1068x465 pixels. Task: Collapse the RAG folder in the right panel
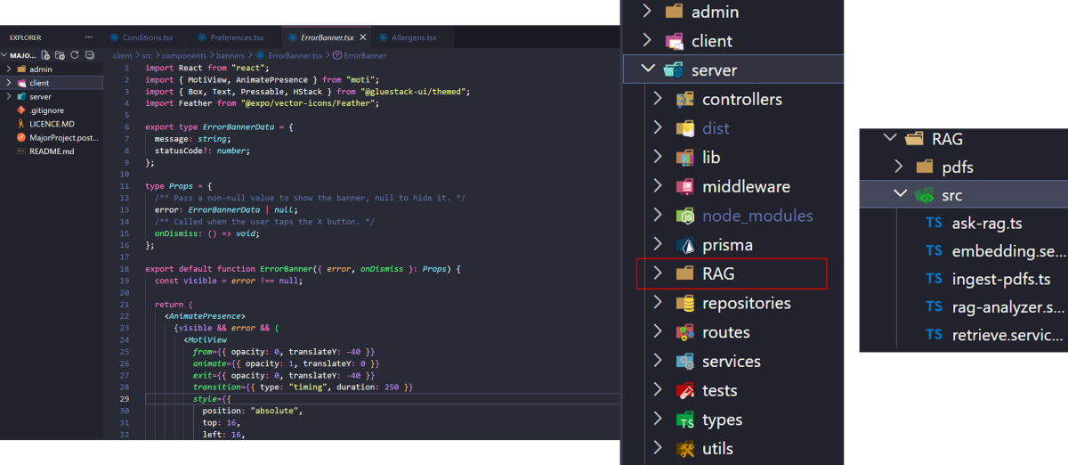[x=888, y=138]
